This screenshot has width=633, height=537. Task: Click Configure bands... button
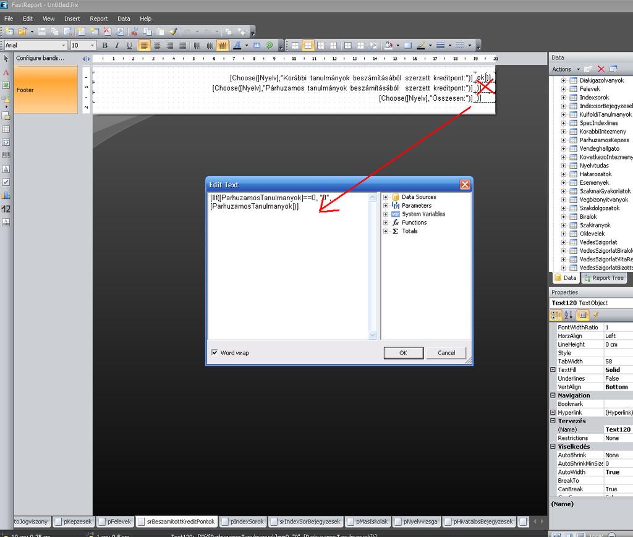[40, 58]
